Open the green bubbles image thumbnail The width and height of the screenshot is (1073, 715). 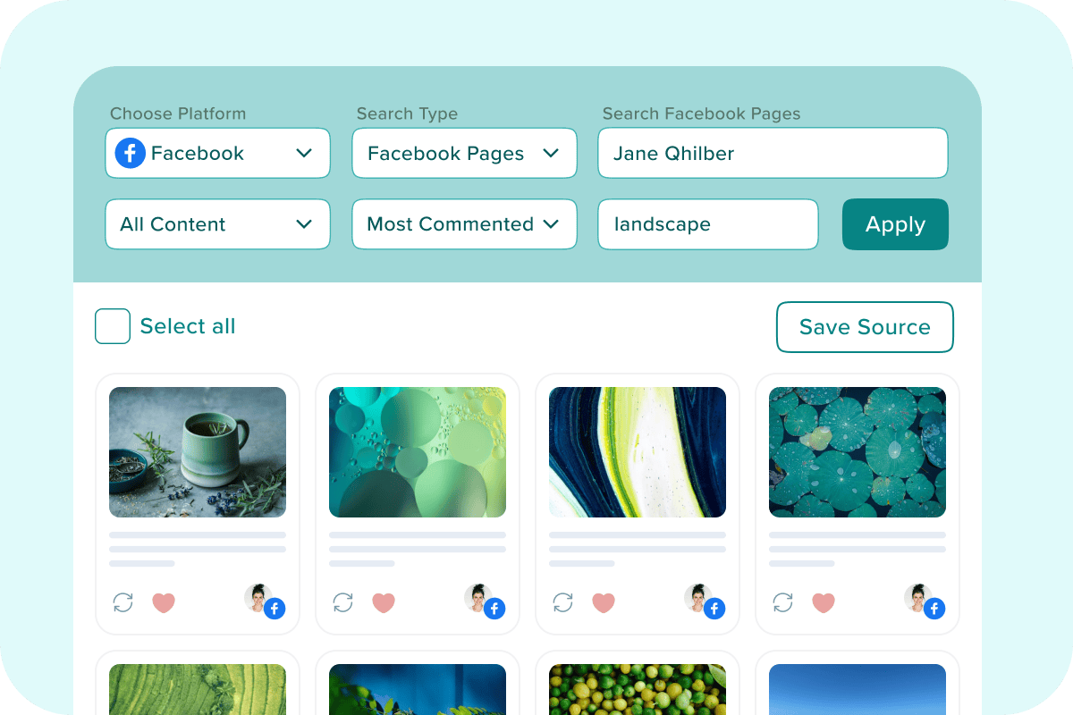pyautogui.click(x=418, y=452)
